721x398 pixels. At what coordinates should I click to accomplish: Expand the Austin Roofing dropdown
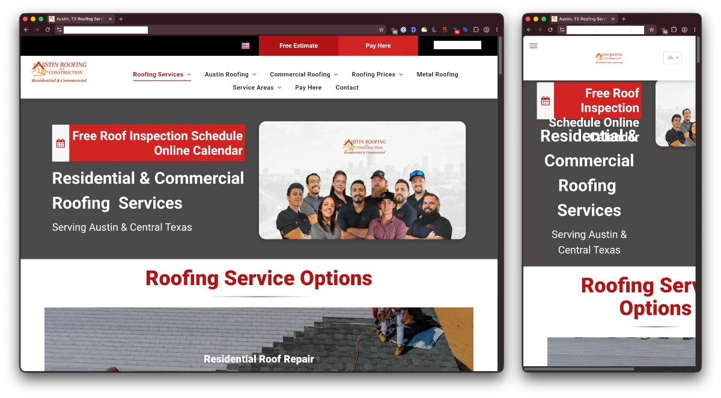(230, 74)
